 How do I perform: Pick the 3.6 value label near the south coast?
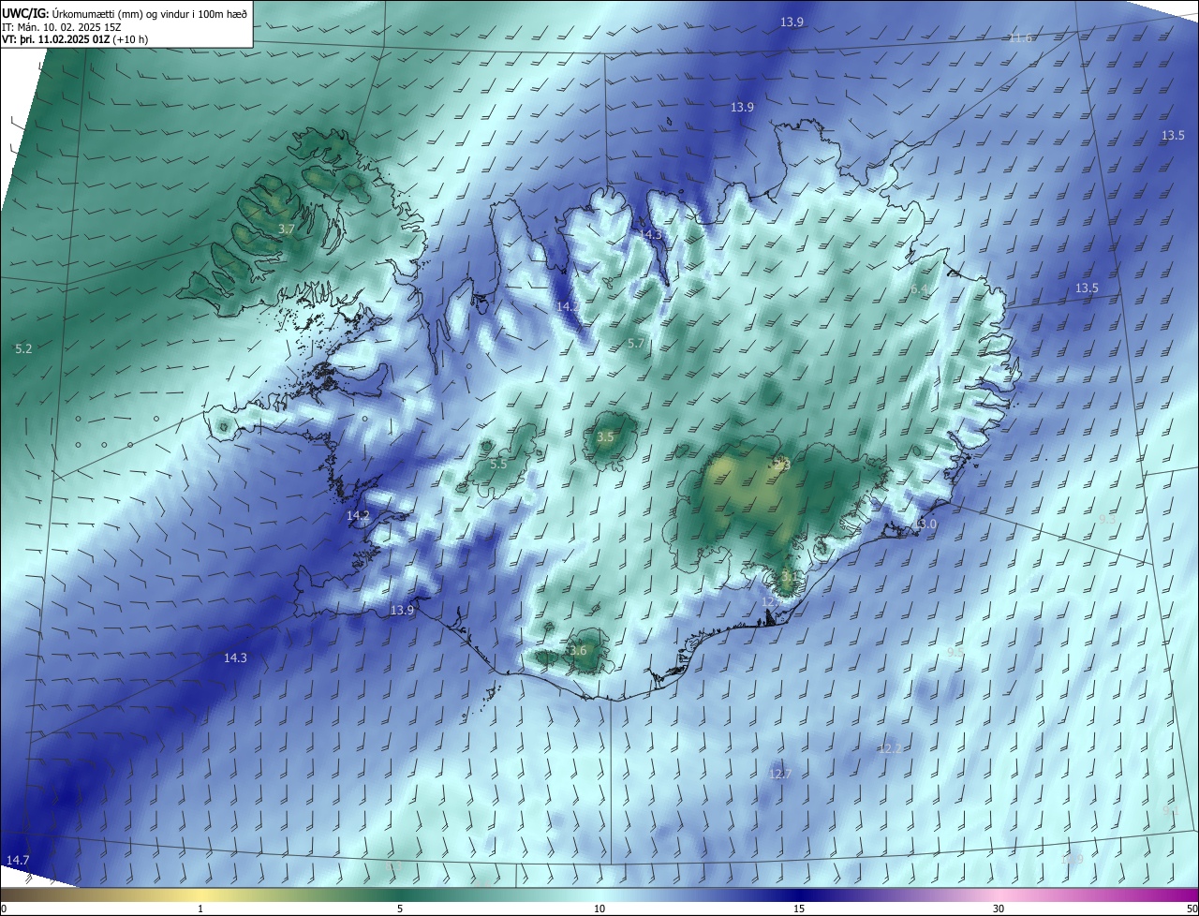click(578, 651)
